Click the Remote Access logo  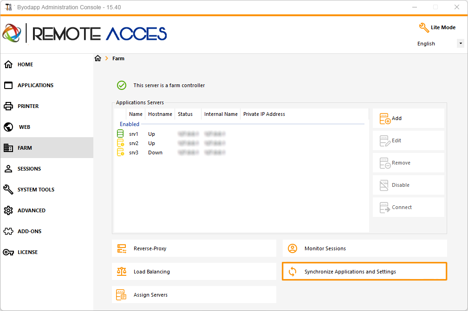click(x=84, y=33)
